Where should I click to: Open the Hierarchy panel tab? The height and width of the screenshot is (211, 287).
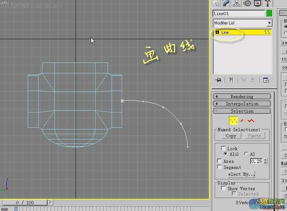click(237, 3)
